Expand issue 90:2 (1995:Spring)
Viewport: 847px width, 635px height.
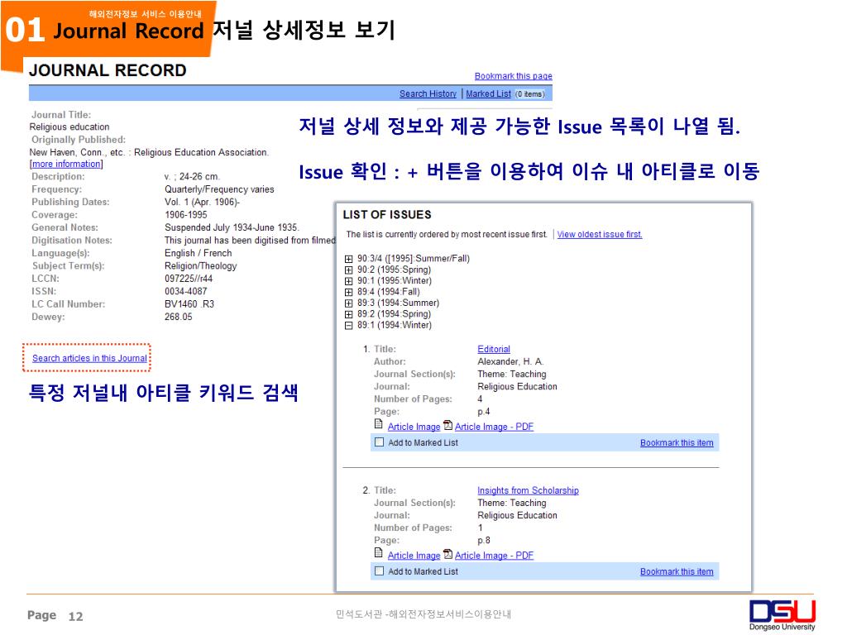pyautogui.click(x=349, y=270)
